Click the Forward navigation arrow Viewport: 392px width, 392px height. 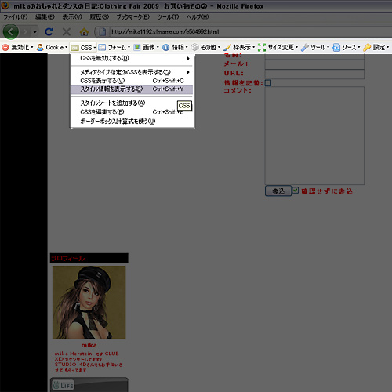pos(25,32)
